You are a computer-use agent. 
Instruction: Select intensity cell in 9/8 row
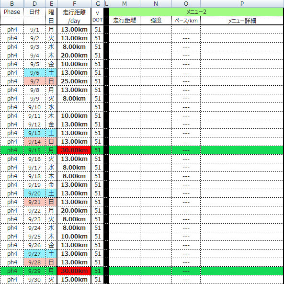[156, 90]
